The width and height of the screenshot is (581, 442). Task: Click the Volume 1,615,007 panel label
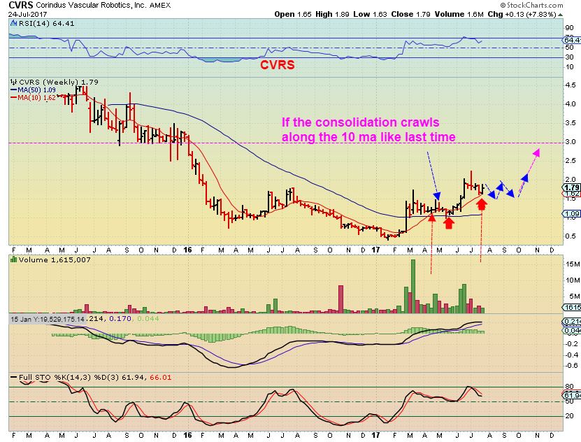click(55, 259)
